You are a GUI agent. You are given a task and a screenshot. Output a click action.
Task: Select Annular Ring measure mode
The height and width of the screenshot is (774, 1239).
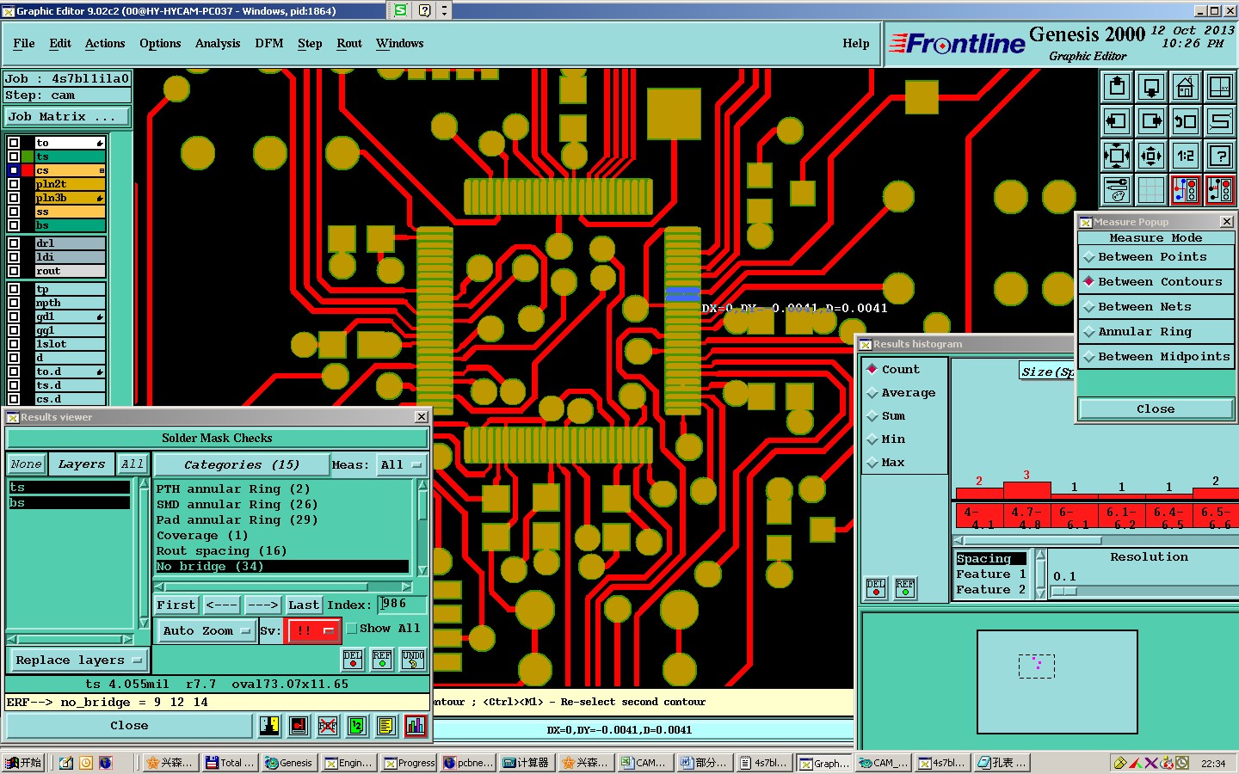[x=1156, y=332]
